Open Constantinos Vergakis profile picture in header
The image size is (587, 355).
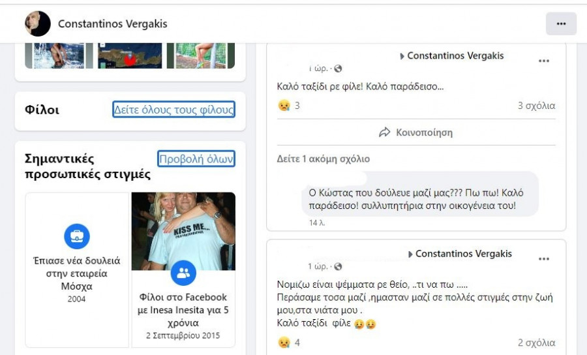click(37, 23)
